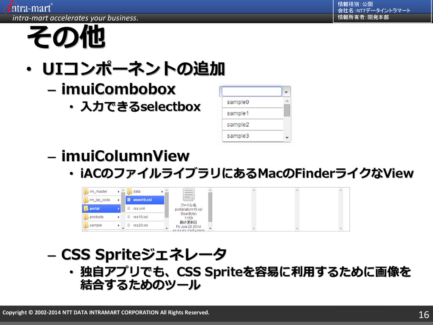Click the first column's scrollbar thumb
Viewport: 433px width, 325px height.
click(123, 202)
